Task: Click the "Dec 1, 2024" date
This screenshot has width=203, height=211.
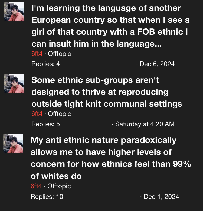Action: point(161,196)
